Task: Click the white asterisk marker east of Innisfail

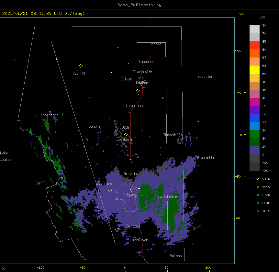Action: tap(162, 98)
